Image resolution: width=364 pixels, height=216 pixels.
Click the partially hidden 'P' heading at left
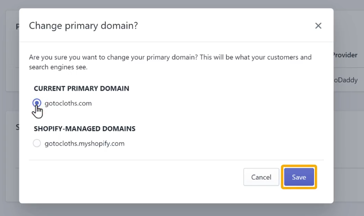tap(18, 27)
